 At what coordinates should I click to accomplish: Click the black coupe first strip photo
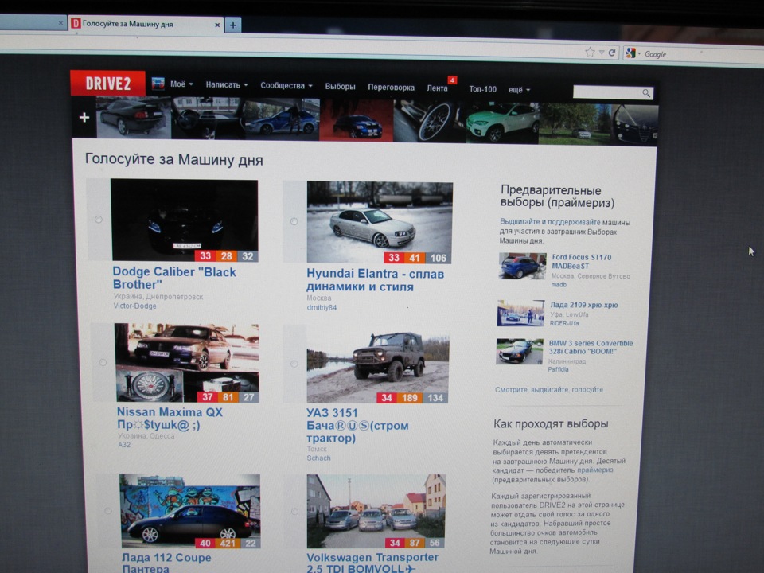(134, 118)
